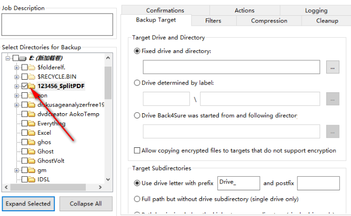Click the ghos folder icon
This screenshot has height=216, width=351.
(x=32, y=142)
